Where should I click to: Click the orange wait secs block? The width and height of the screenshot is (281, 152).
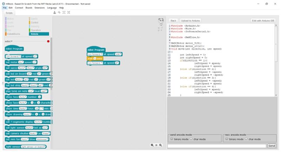95,59
